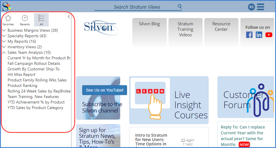Expand the Business Margins Views folder
This screenshot has width=276, height=148.
[4, 30]
